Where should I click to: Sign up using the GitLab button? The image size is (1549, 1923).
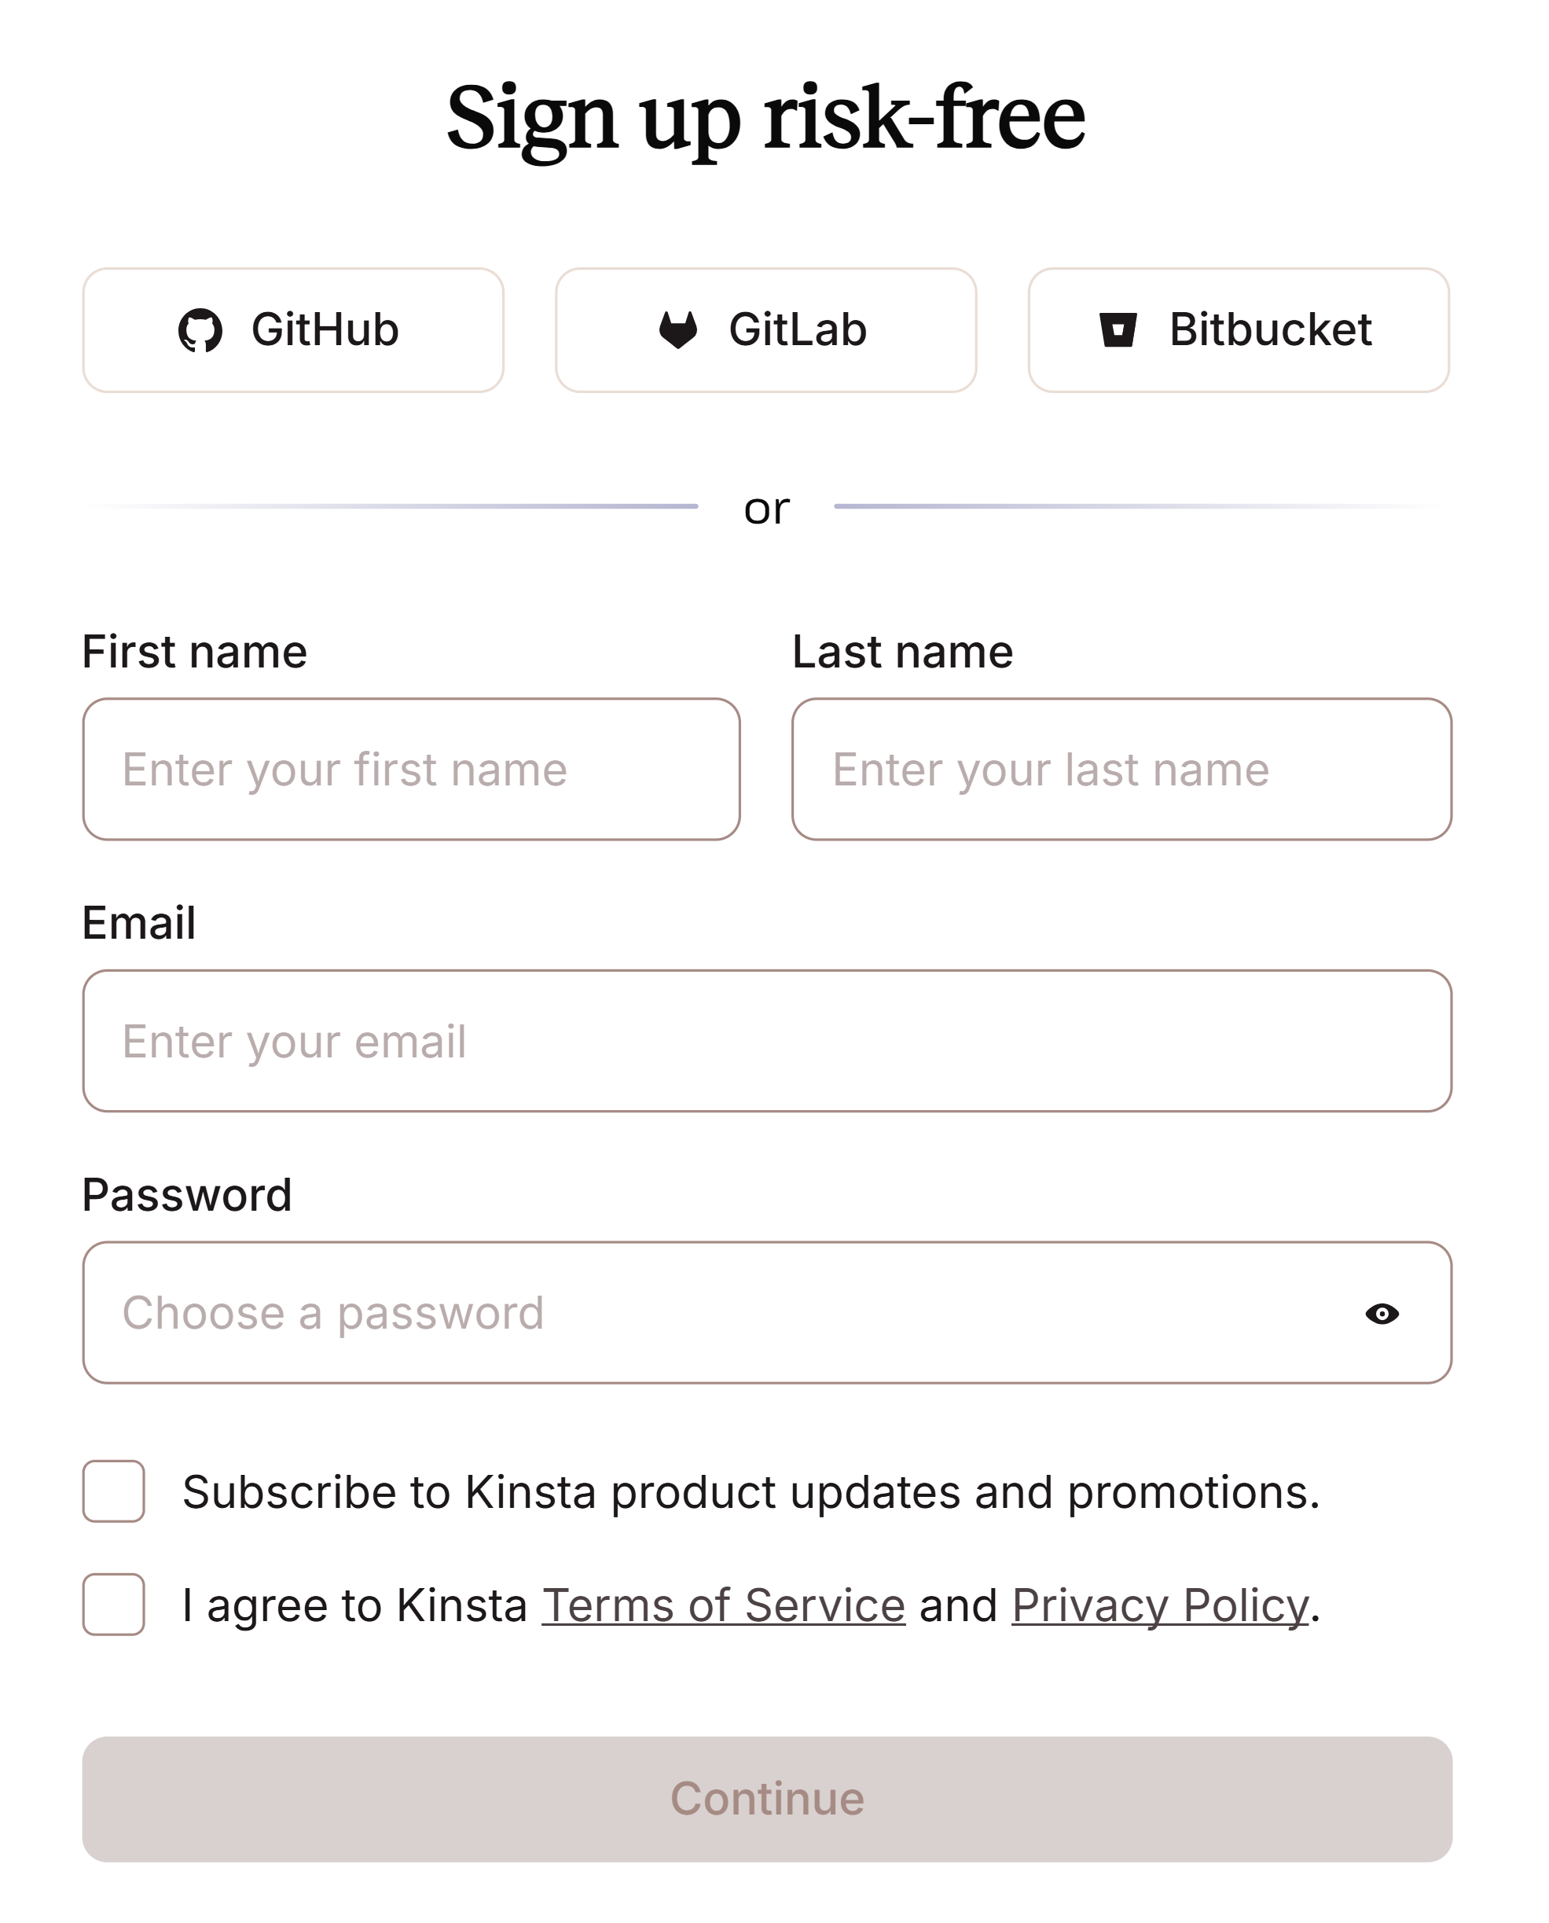point(765,329)
